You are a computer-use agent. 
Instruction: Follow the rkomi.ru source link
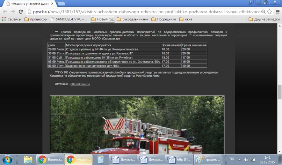(80, 84)
